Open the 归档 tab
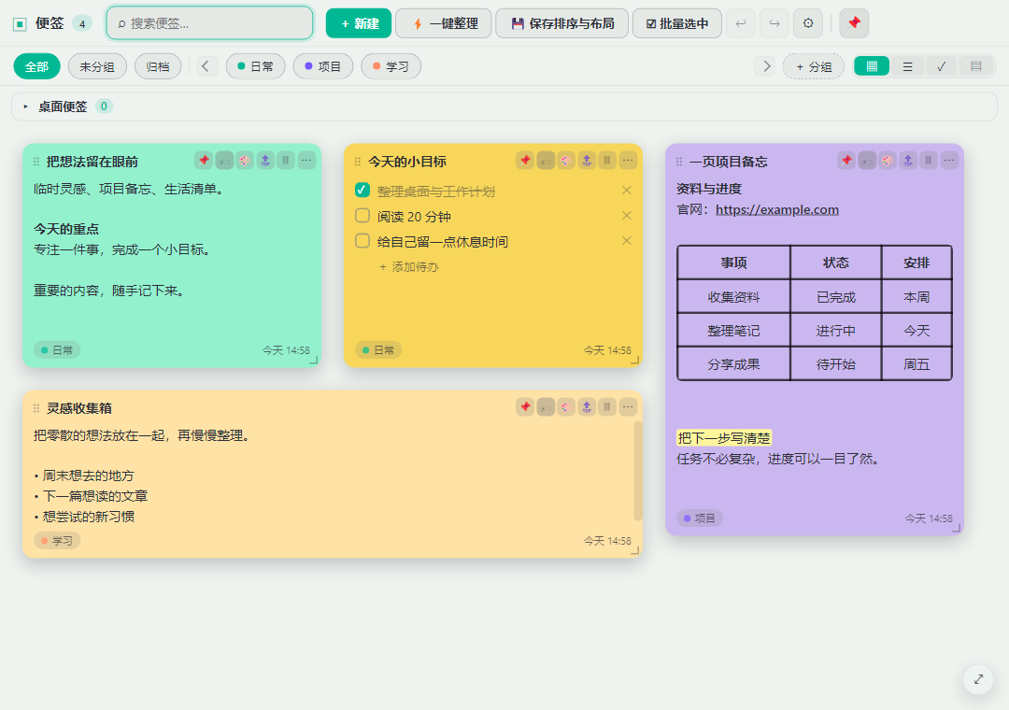The width and height of the screenshot is (1009, 710). [x=158, y=66]
